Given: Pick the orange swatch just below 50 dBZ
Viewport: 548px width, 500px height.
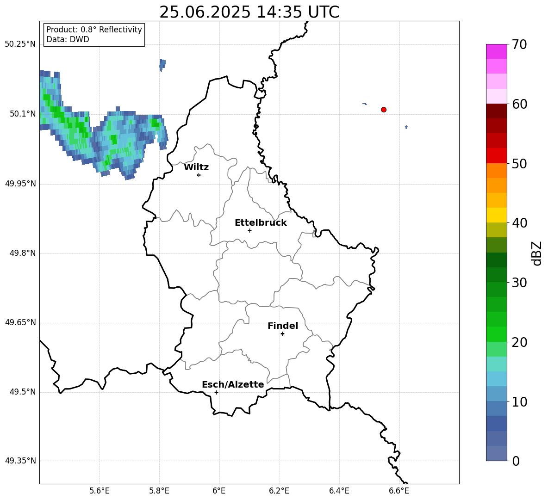Looking at the screenshot, I should 497,171.
